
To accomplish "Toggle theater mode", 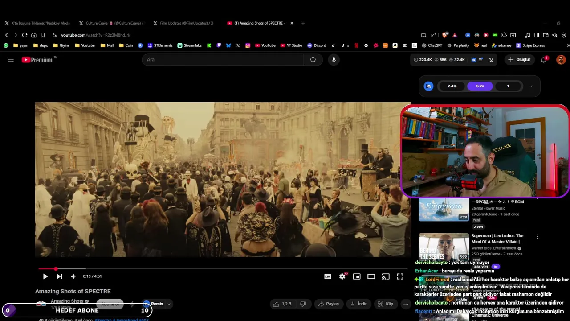I will click(x=371, y=276).
